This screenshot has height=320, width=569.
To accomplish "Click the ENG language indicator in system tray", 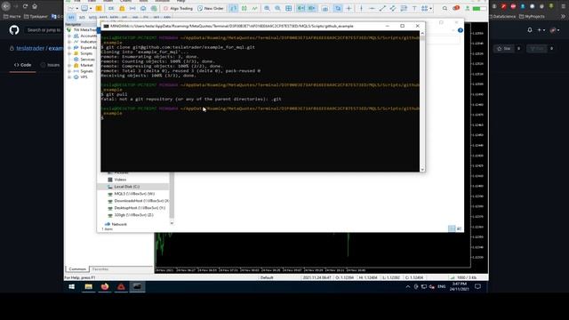I will pos(441,286).
